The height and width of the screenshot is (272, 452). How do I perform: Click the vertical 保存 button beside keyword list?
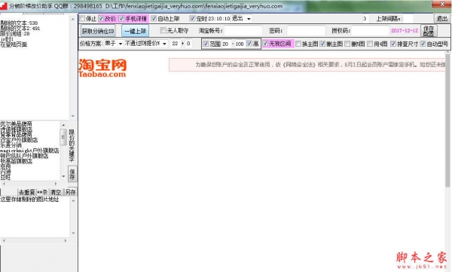(72, 174)
